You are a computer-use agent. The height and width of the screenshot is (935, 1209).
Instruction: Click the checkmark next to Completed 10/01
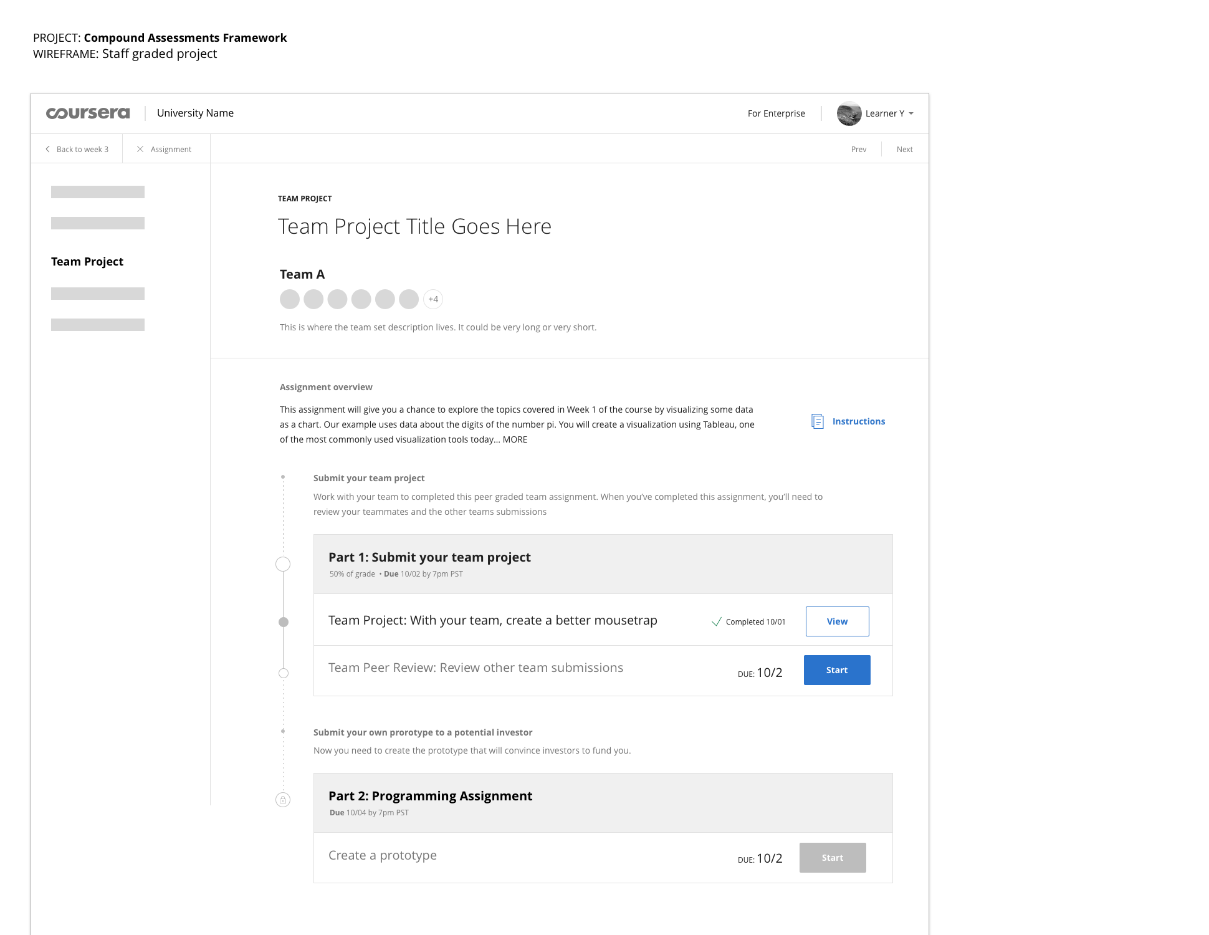point(717,621)
